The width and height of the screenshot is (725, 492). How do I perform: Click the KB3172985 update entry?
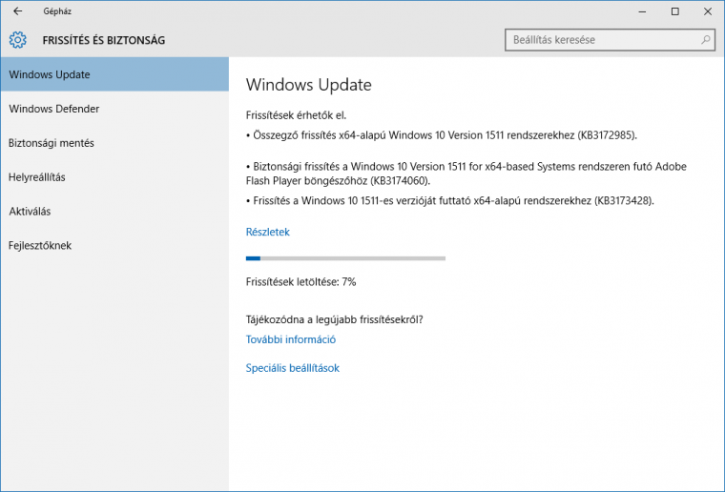[x=442, y=135]
